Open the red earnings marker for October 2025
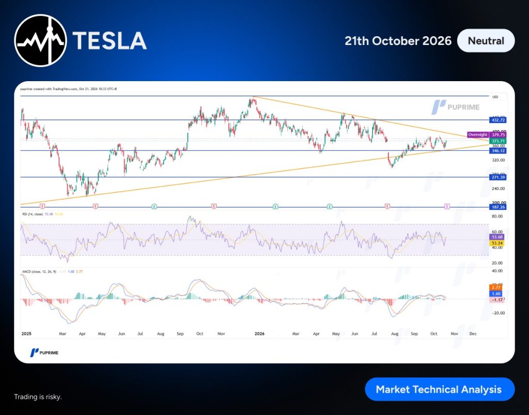529x415 pixels. coord(213,206)
